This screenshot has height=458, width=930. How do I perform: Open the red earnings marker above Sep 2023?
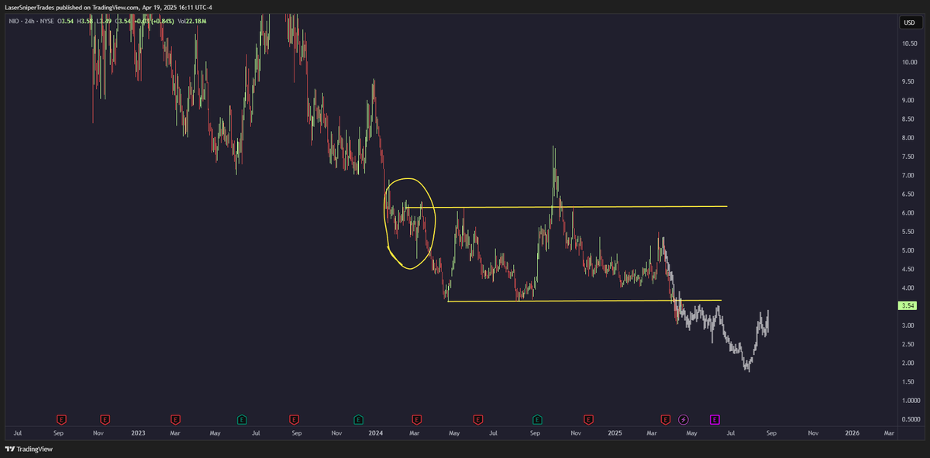pos(294,419)
